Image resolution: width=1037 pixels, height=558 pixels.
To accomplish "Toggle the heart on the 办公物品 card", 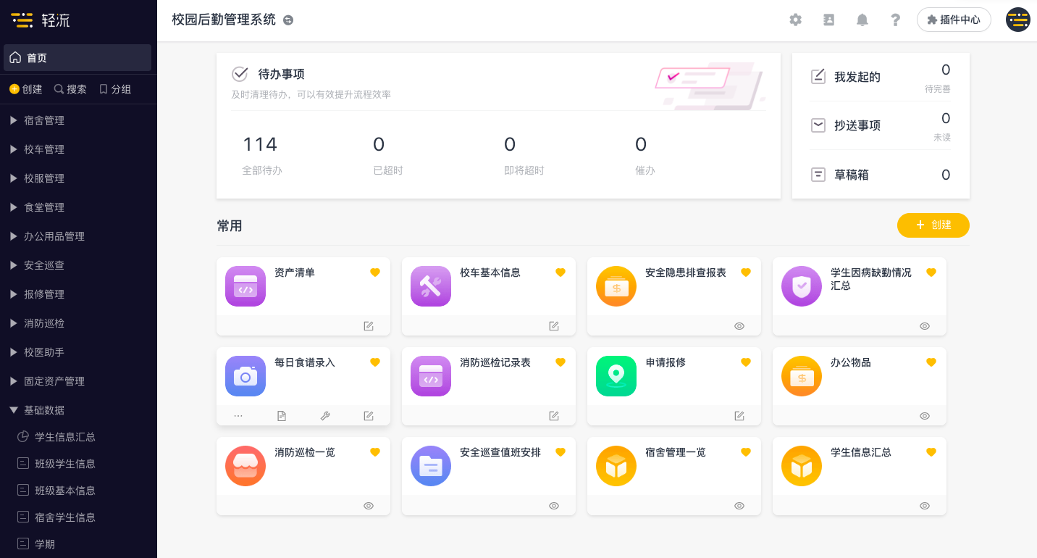I will (x=931, y=362).
